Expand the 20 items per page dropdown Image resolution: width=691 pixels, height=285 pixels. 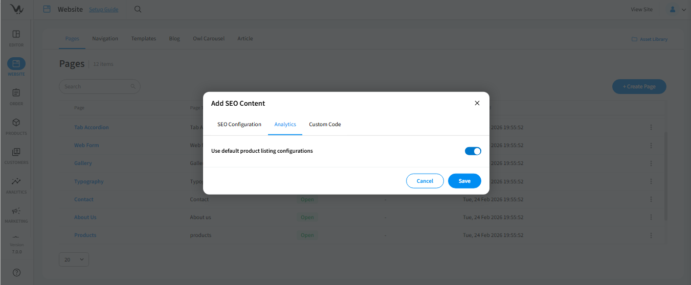pos(74,259)
